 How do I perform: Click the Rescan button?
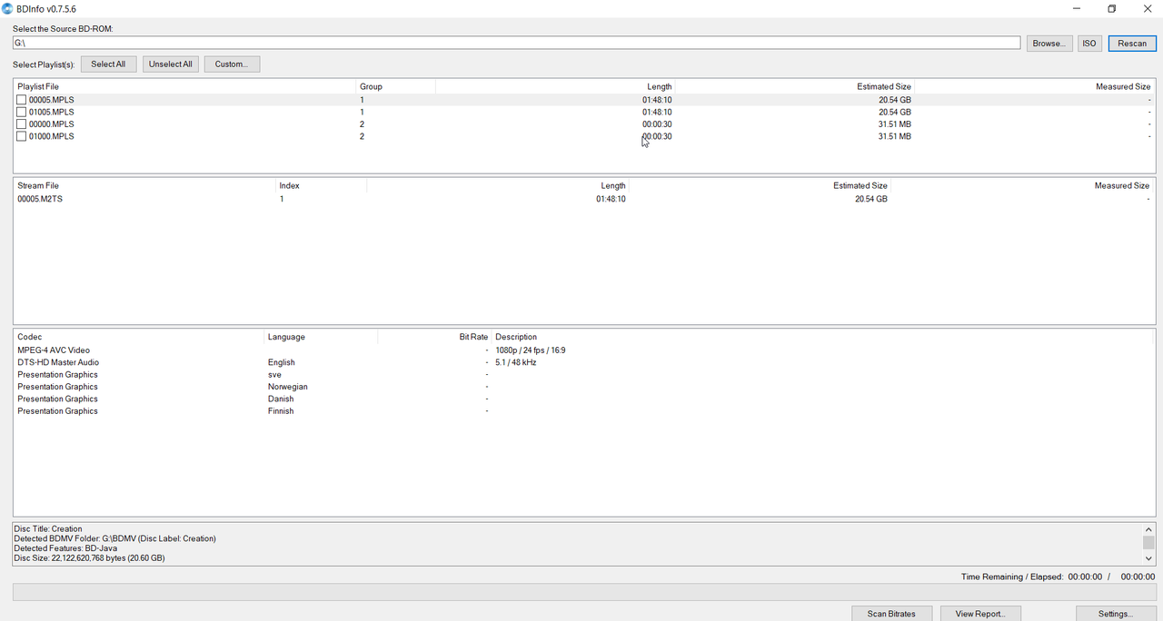(x=1132, y=43)
